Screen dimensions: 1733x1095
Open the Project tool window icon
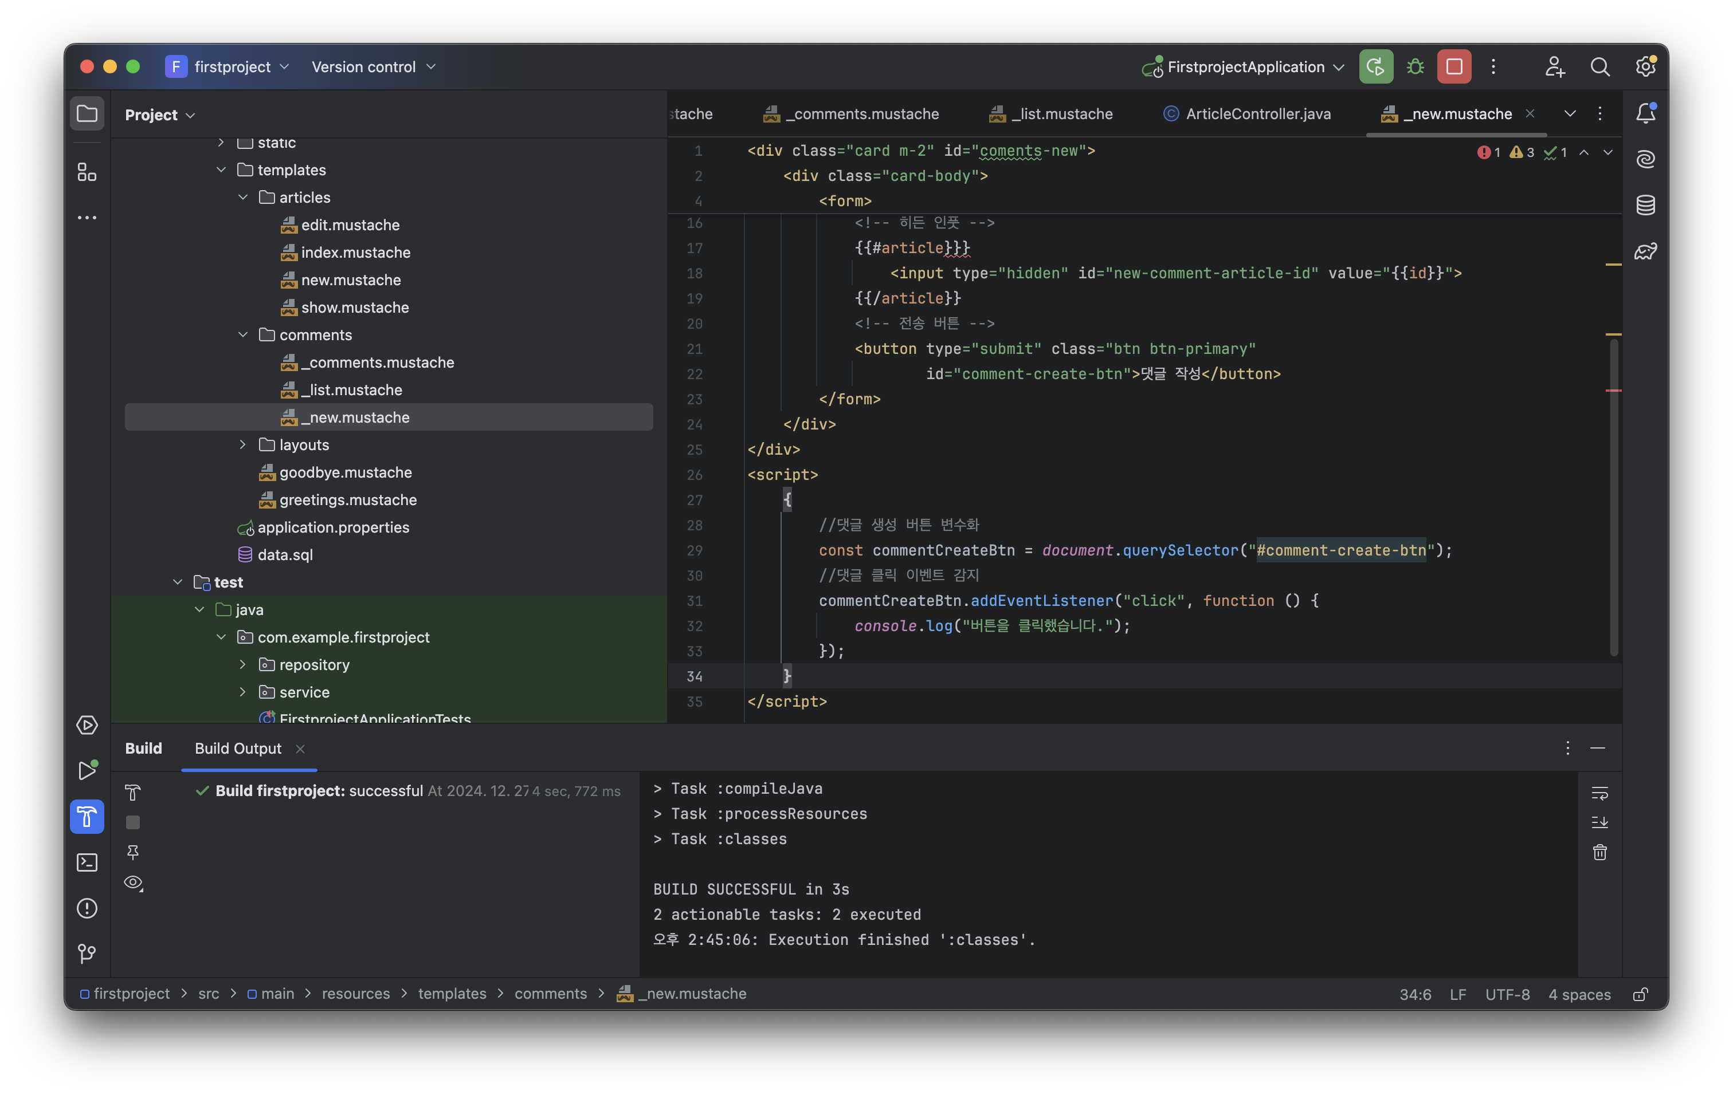(x=87, y=113)
